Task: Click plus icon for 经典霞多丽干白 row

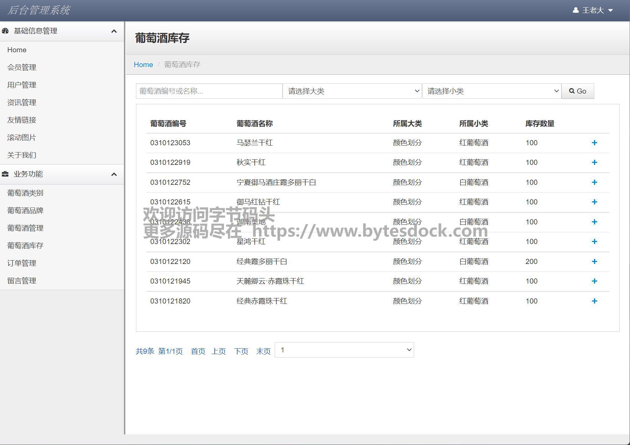Action: point(594,262)
